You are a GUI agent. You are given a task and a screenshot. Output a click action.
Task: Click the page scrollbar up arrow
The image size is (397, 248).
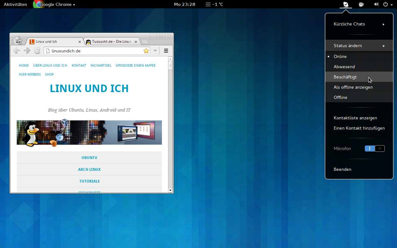pos(170,59)
